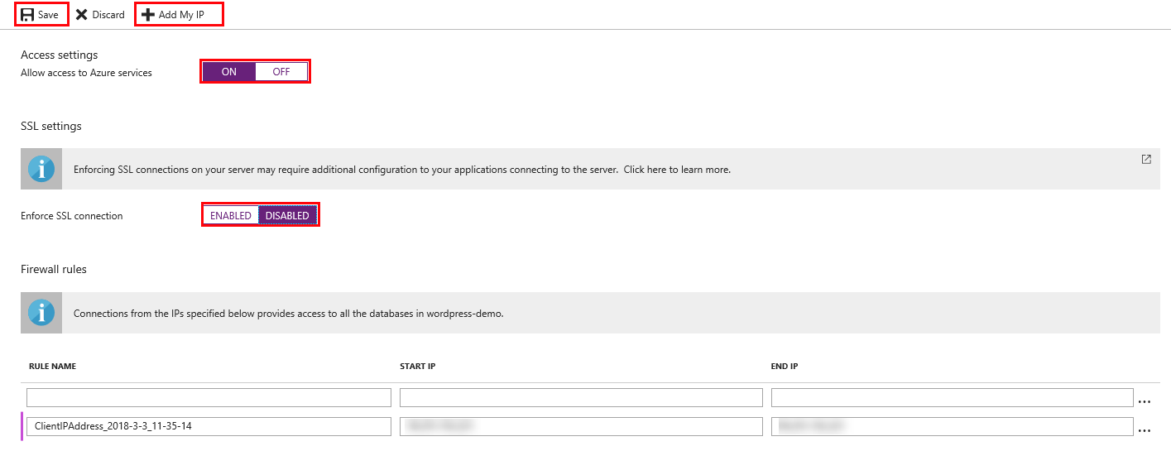Edit the ClientIPAddress_2018-3-3_11-35-14 rule name
Image resolution: width=1171 pixels, height=451 pixels.
click(209, 426)
